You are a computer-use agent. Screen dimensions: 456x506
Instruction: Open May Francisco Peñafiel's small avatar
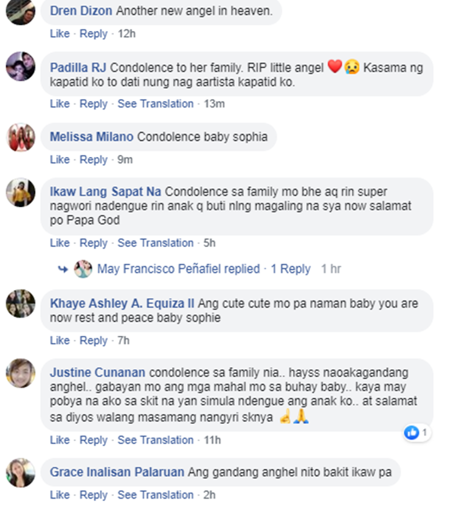tap(83, 269)
